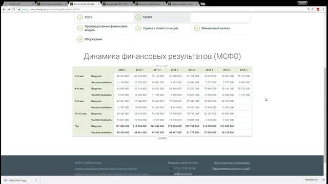Image resolution: width=328 pixels, height=184 pixels.
Task: Click the 42 202 000 revenue cell
Action: point(123,76)
